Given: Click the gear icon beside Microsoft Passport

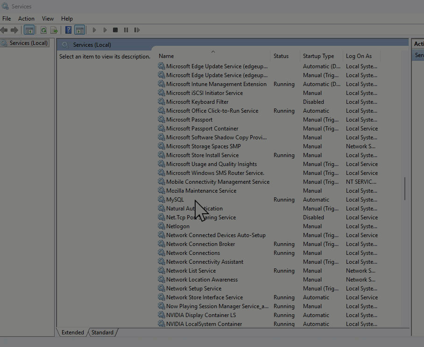Looking at the screenshot, I should [x=162, y=119].
